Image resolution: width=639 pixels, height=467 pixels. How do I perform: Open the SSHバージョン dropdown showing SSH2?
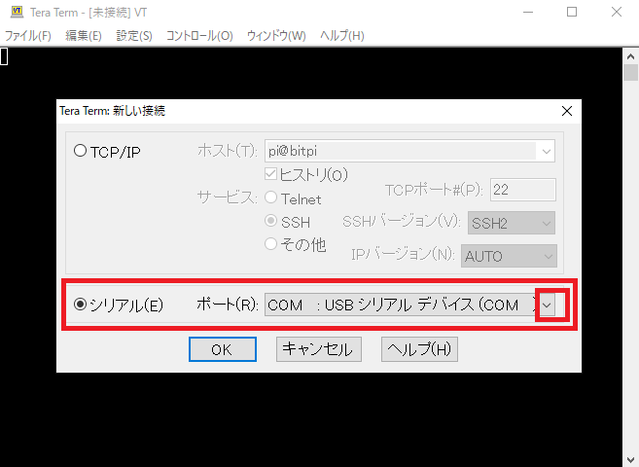(x=512, y=223)
